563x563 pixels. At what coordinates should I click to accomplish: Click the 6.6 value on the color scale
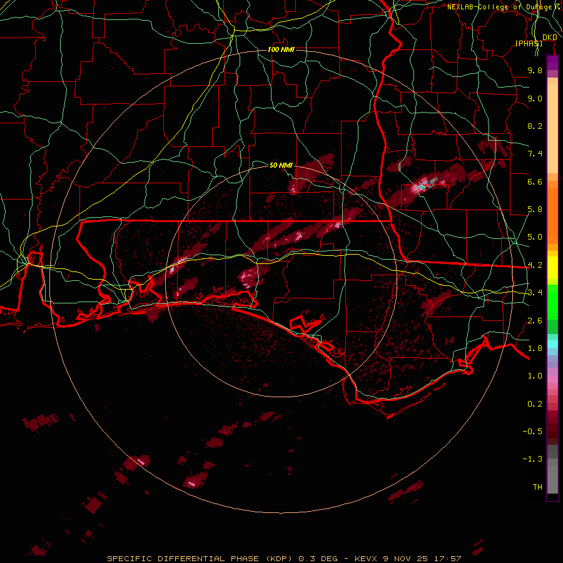click(535, 181)
